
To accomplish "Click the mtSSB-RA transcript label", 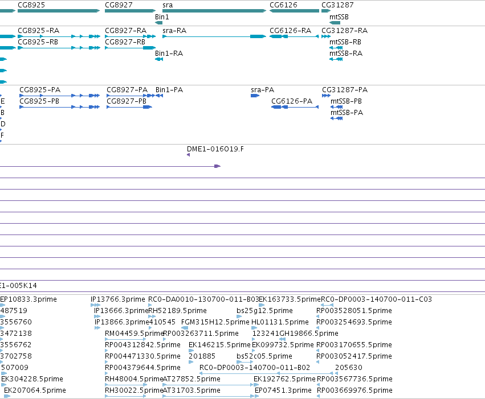I will pyautogui.click(x=346, y=54).
